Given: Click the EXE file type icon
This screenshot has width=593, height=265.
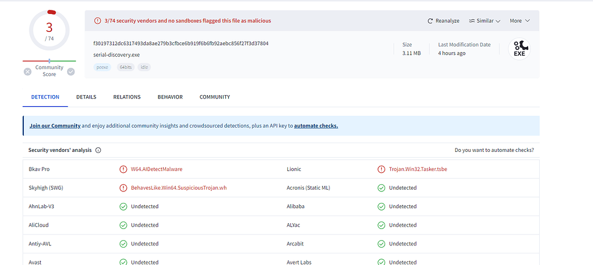Looking at the screenshot, I should (x=519, y=49).
